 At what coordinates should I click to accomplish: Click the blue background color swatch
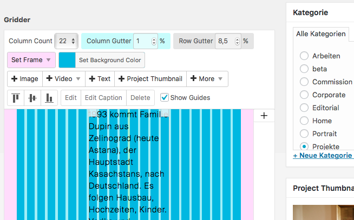click(67, 59)
